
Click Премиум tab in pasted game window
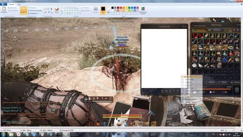tap(216, 30)
